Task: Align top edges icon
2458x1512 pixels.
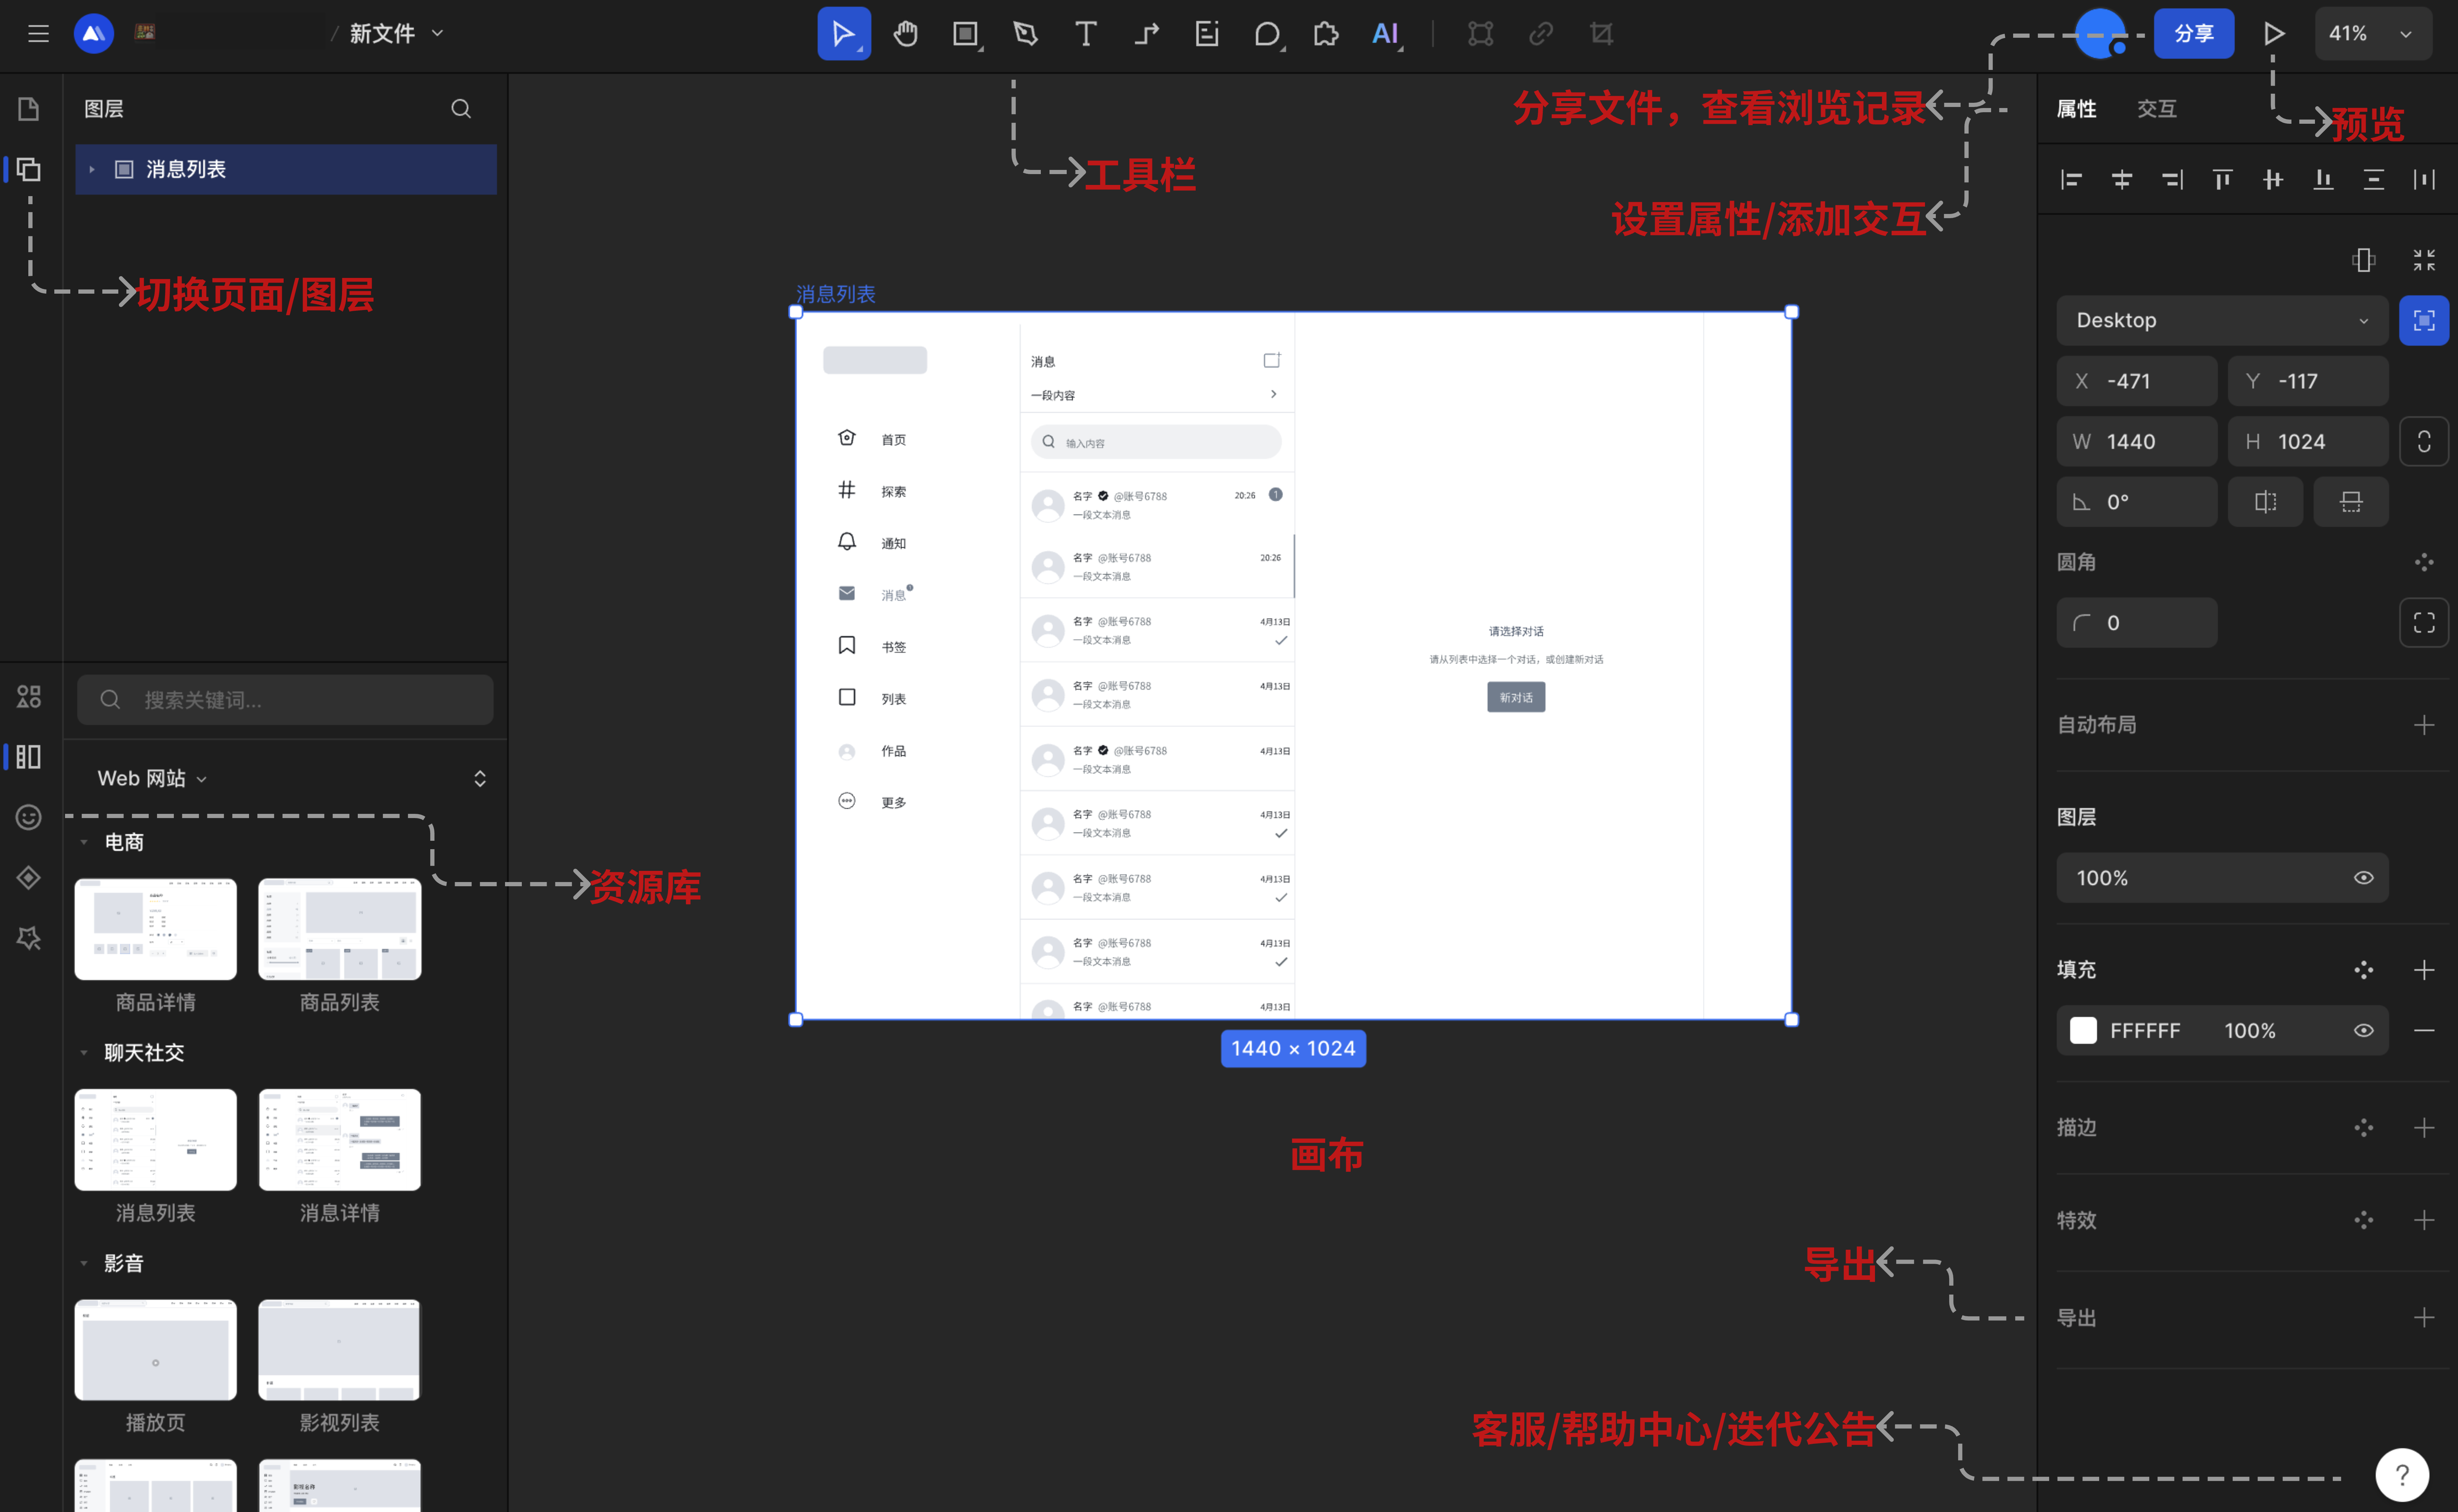Action: [x=2222, y=180]
